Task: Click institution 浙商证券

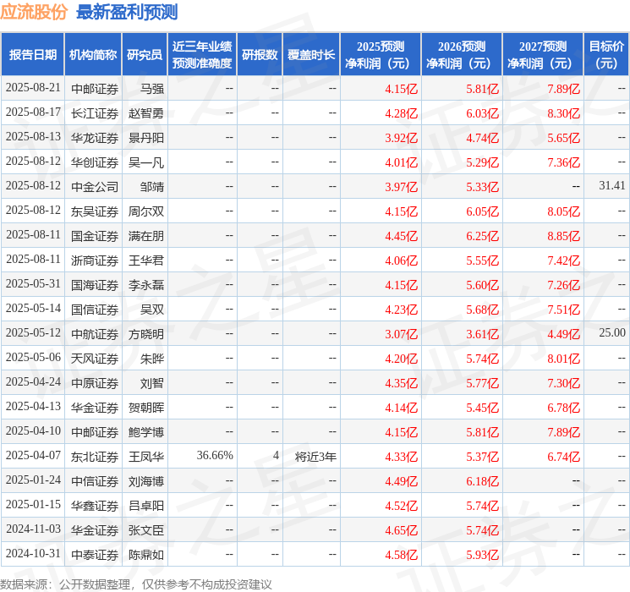Action: click(95, 260)
